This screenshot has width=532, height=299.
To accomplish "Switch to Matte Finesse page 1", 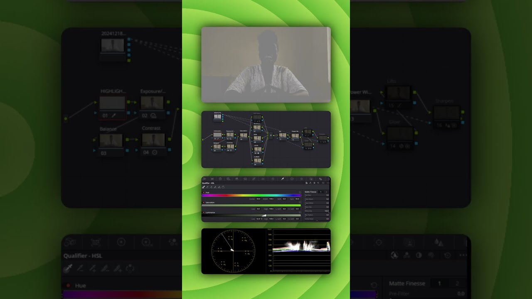I will tap(321, 192).
